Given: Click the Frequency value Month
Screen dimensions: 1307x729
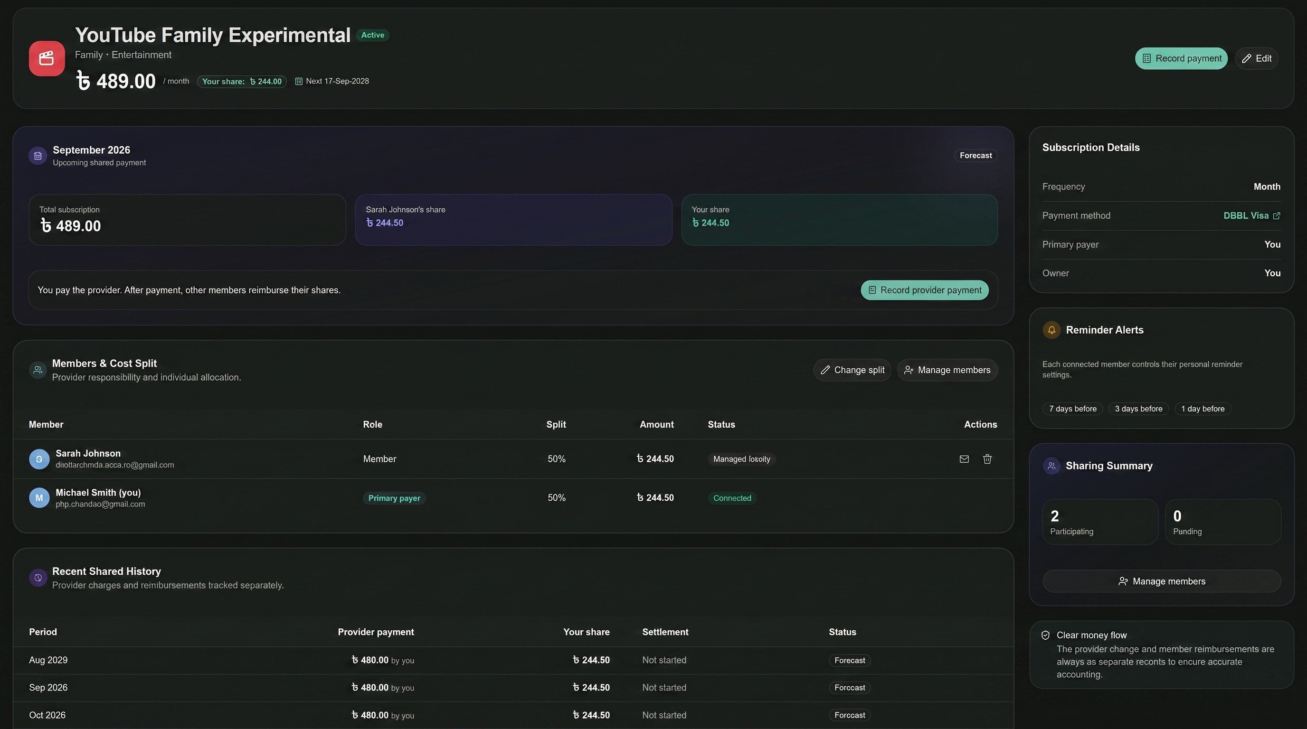Looking at the screenshot, I should click(1267, 187).
